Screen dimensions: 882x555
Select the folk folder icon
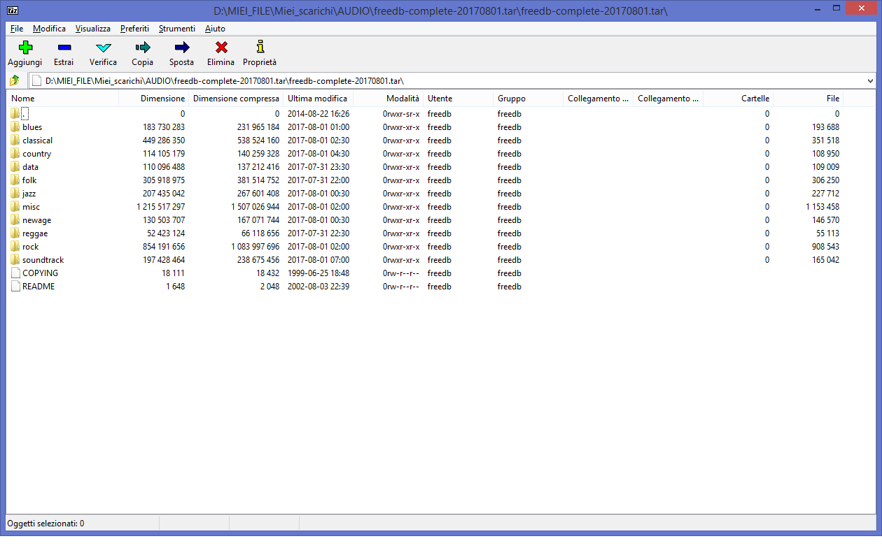tap(15, 180)
